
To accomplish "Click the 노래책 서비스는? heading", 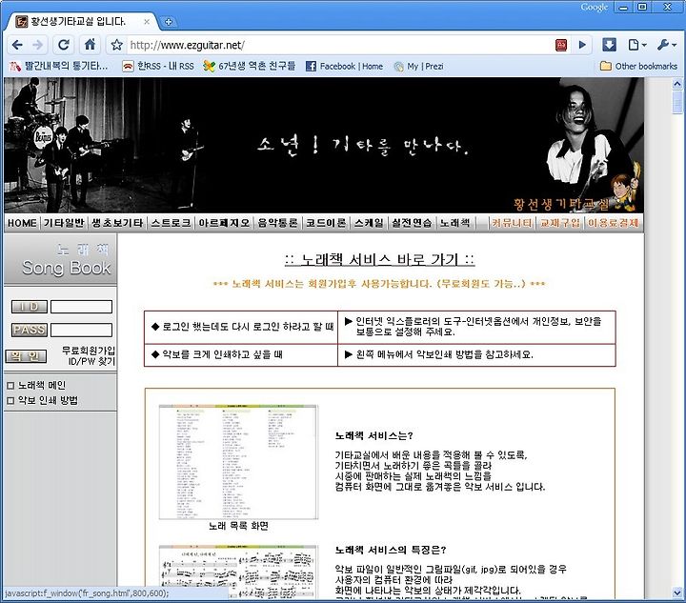I will click(x=374, y=436).
